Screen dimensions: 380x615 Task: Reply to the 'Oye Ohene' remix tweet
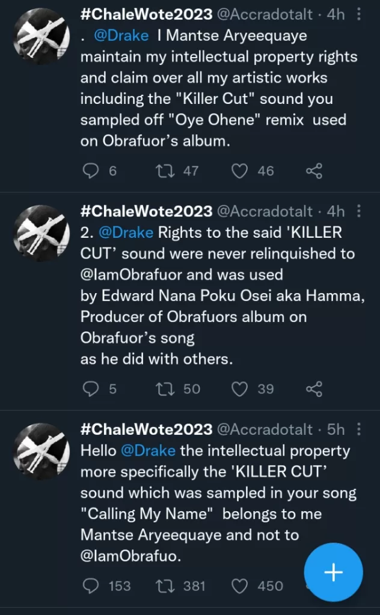(90, 171)
